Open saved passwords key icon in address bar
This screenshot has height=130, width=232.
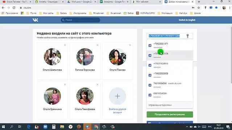click(193, 8)
